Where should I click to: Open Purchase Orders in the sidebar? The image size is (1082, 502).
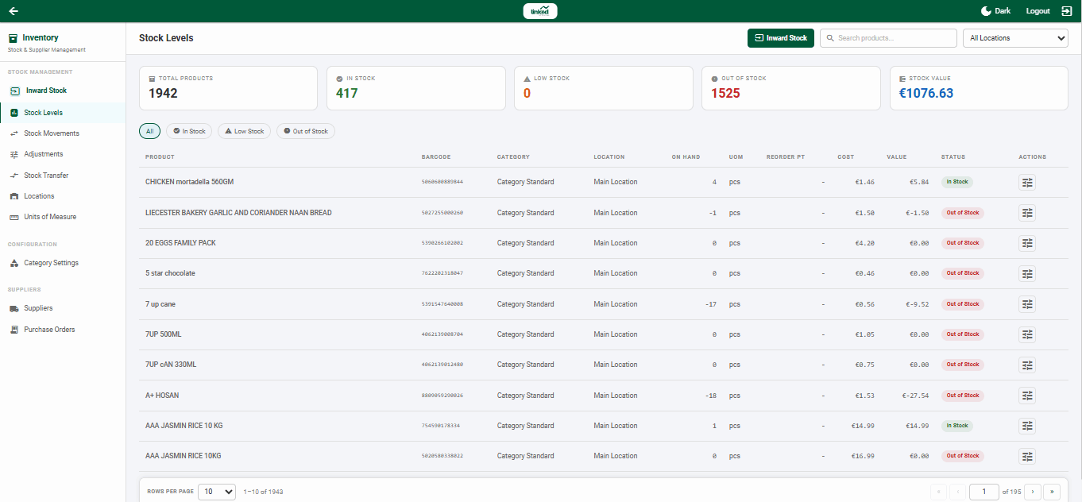(63, 330)
